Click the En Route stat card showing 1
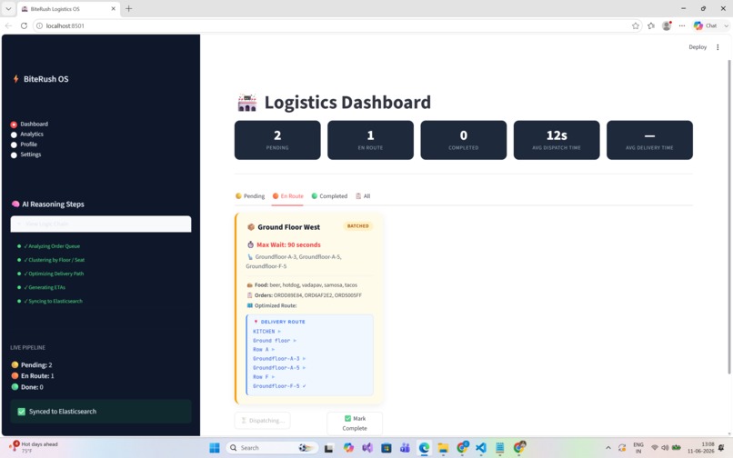The height and width of the screenshot is (458, 733). point(371,140)
